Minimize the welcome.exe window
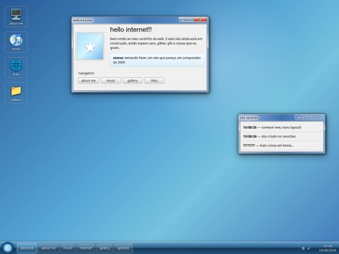Viewport: 339px width, 254px height. pyautogui.click(x=182, y=19)
